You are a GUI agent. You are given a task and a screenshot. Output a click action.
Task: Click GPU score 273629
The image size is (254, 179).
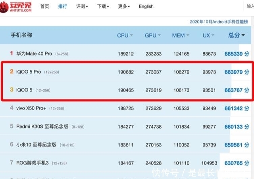coord(154,109)
